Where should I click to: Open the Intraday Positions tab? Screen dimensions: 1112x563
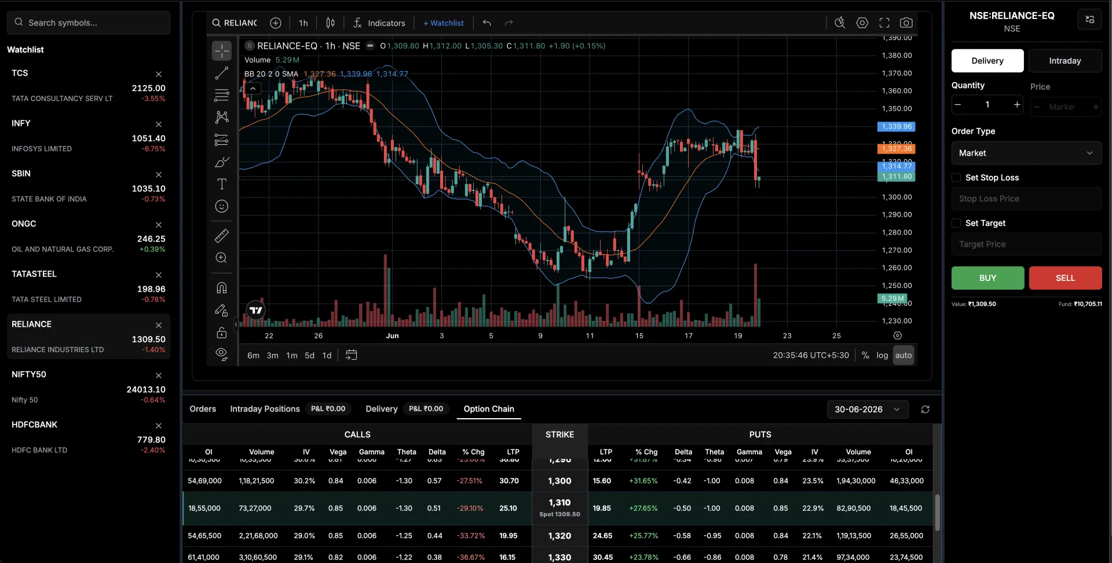pos(265,409)
